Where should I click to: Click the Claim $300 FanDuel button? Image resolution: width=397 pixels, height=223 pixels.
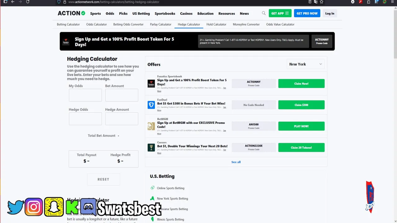pos(301,105)
